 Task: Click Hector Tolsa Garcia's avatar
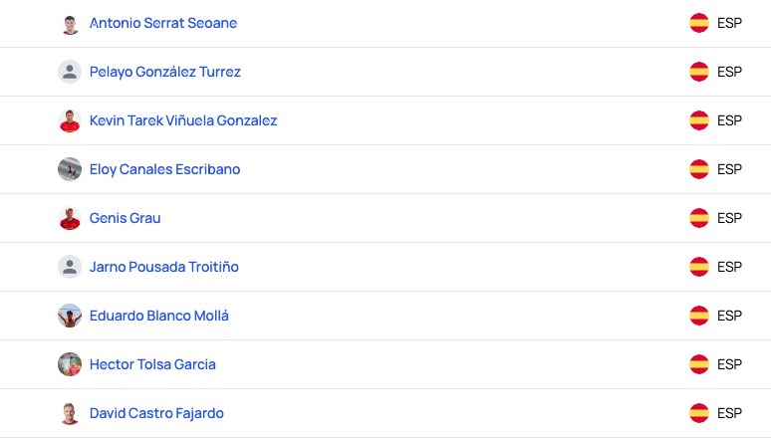click(x=70, y=364)
